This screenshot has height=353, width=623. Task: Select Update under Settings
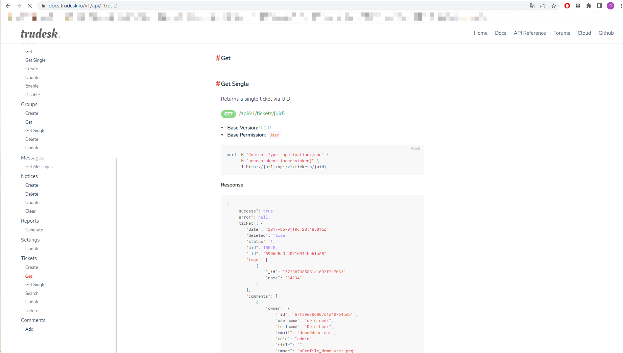[x=32, y=249]
